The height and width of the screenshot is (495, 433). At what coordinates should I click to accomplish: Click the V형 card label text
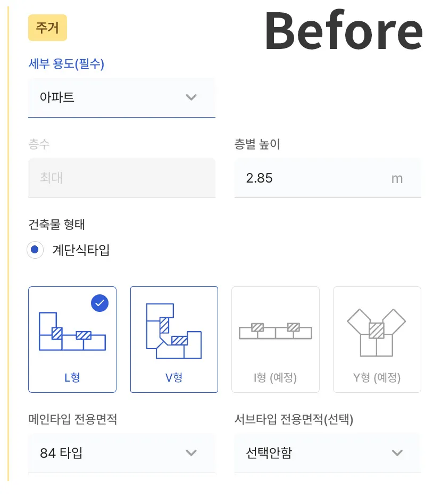[174, 377]
